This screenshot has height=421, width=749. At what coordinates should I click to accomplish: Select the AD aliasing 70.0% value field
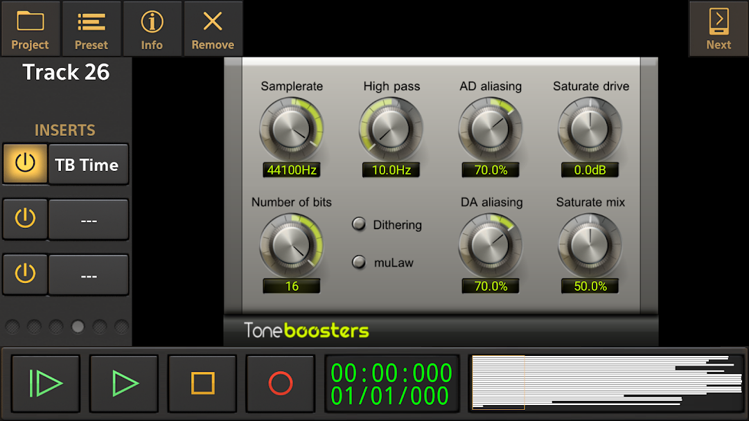point(490,170)
